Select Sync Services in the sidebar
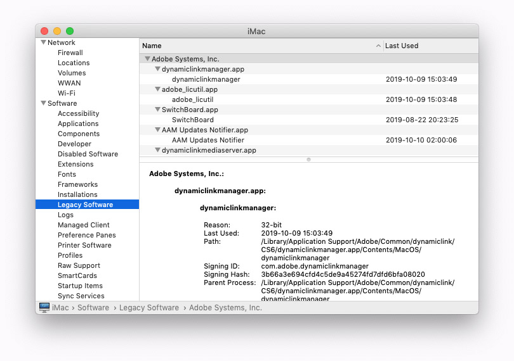The width and height of the screenshot is (514, 361). 81,296
